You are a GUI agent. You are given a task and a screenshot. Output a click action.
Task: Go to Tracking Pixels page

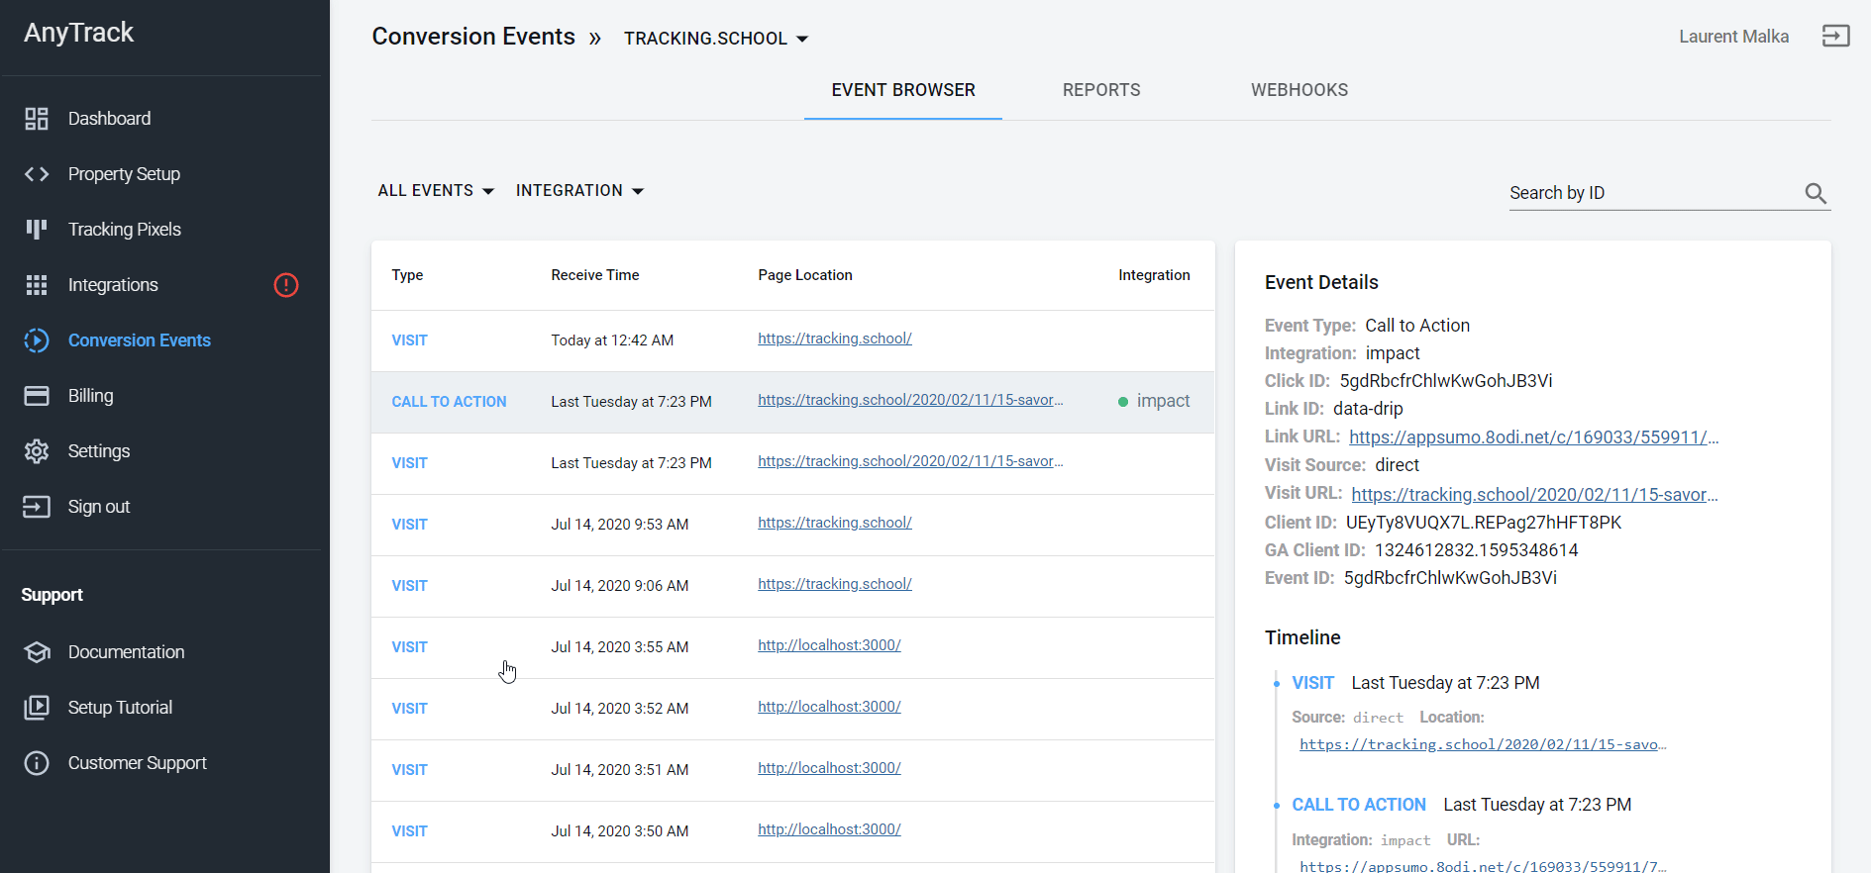point(125,230)
